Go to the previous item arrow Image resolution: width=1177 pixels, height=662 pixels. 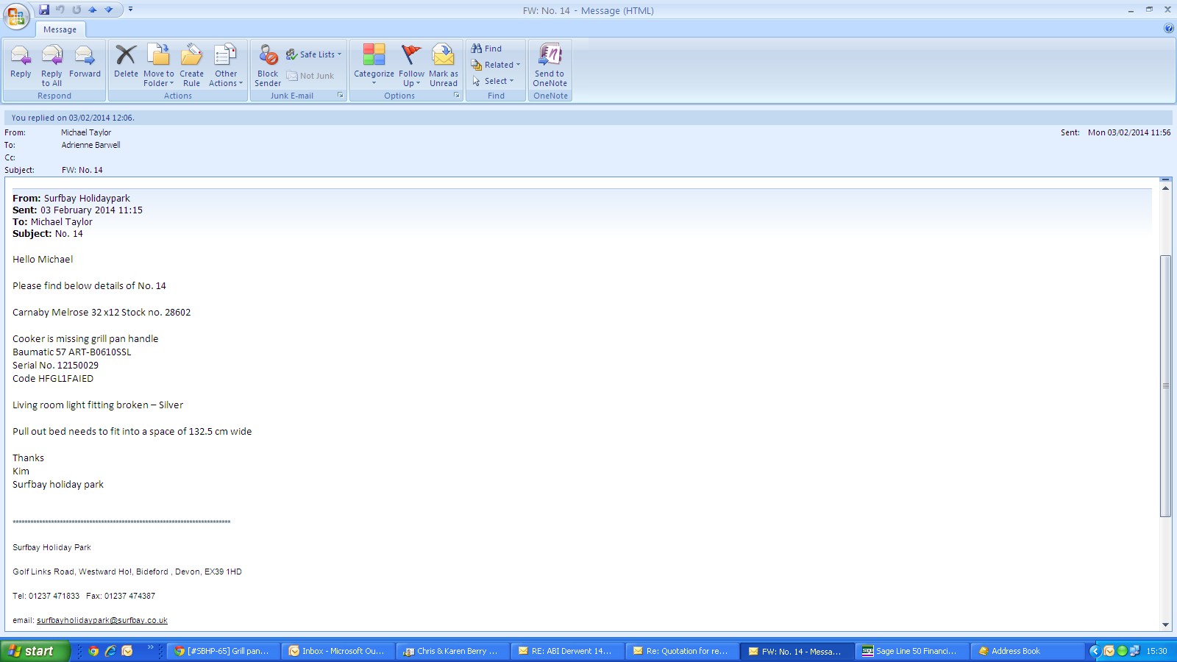click(93, 10)
